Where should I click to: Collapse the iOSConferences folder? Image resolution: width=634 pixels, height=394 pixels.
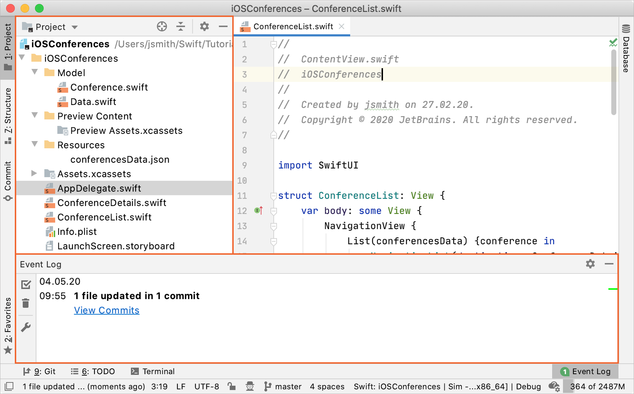(x=22, y=58)
